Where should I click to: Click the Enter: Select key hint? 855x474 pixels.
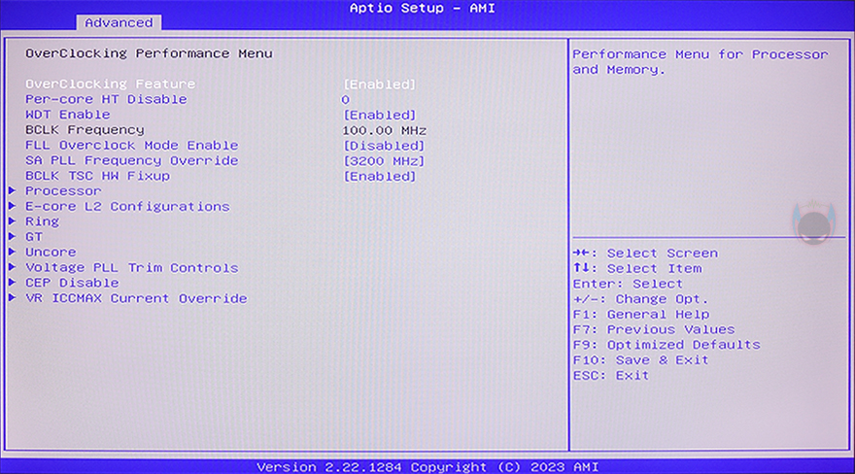pyautogui.click(x=628, y=284)
